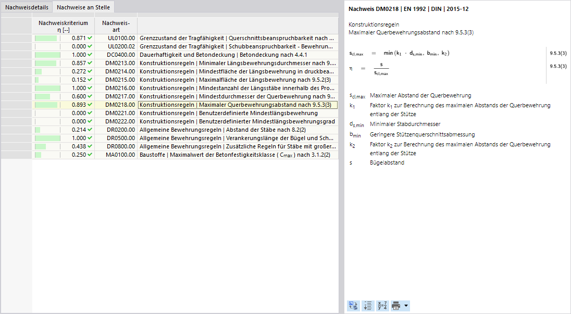This screenshot has height=314, width=571.
Task: Click the heading 'Nachweis DM0218 | EN 1992 | DIN | 2015-12'
Action: (x=408, y=9)
